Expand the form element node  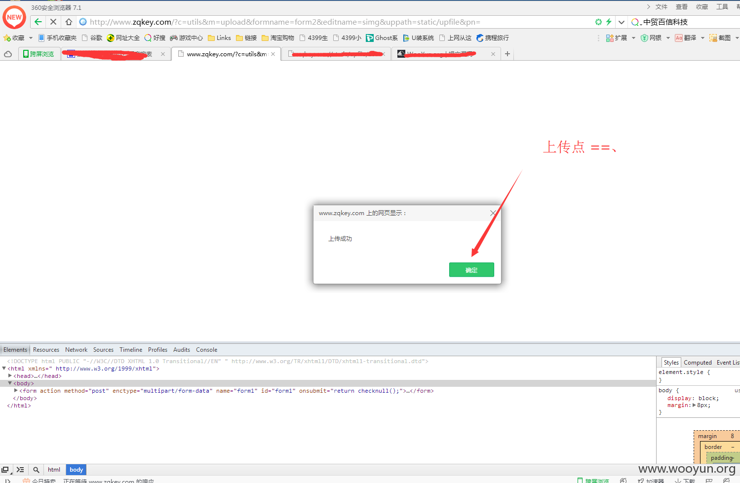tap(16, 391)
